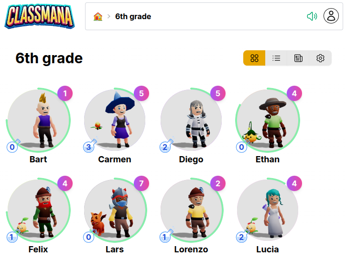Click Diego's level 5 badge

tap(218, 93)
